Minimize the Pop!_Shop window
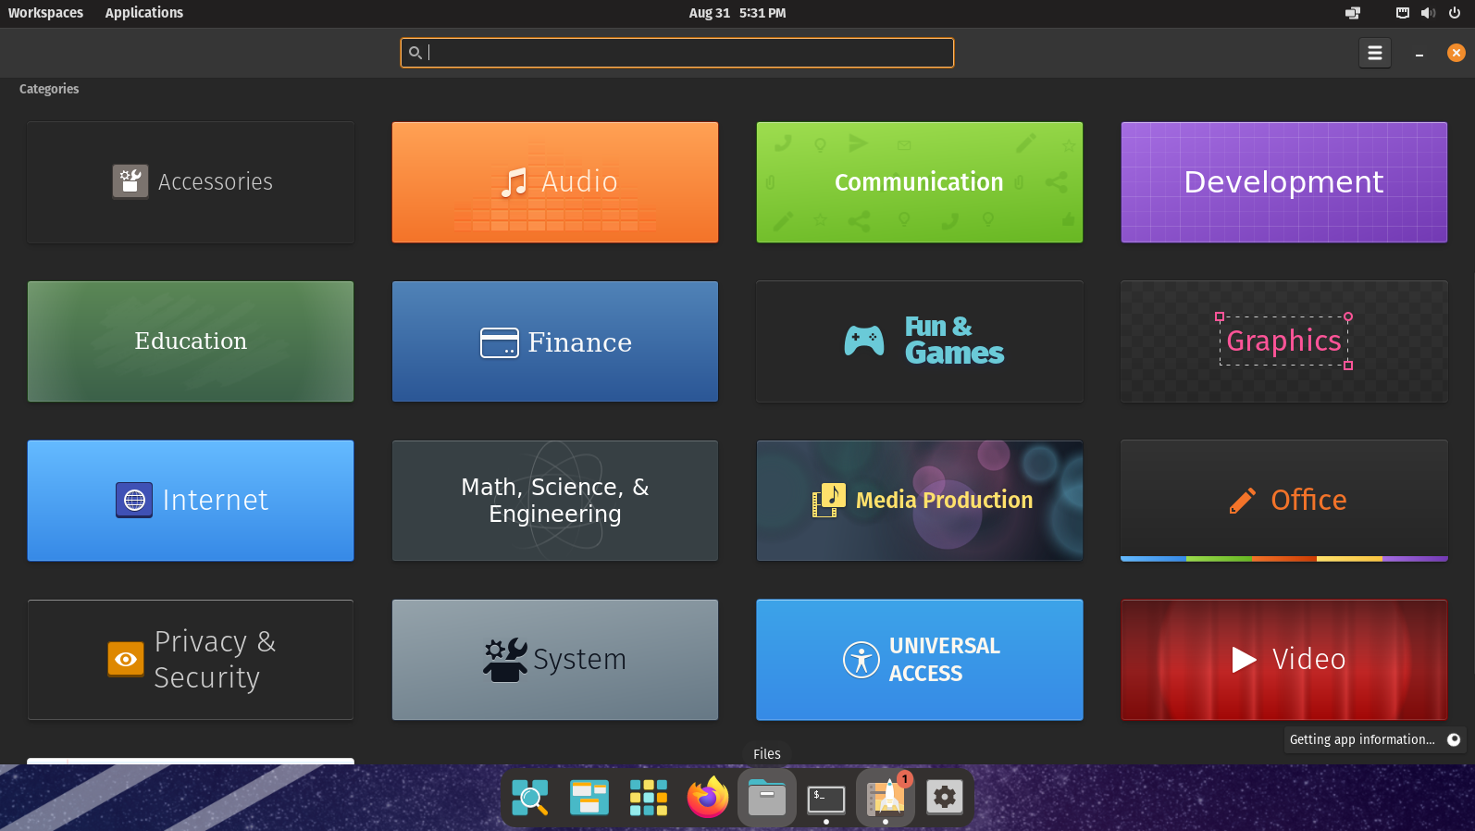 (1419, 54)
